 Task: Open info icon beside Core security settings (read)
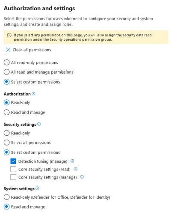click(76, 169)
